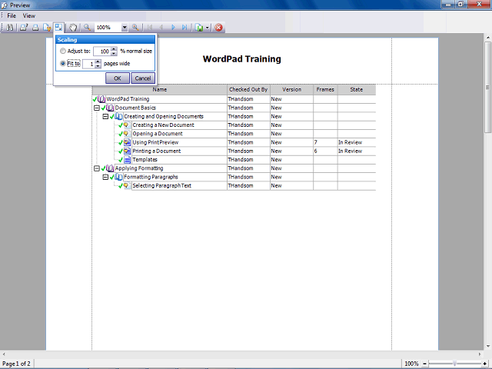Click the blue document icon for Templates
Viewport: 492px width, 369px height.
tap(127, 160)
